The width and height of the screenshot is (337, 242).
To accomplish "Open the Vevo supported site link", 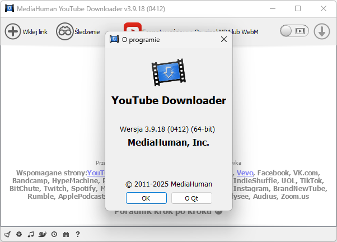I will tap(245, 173).
